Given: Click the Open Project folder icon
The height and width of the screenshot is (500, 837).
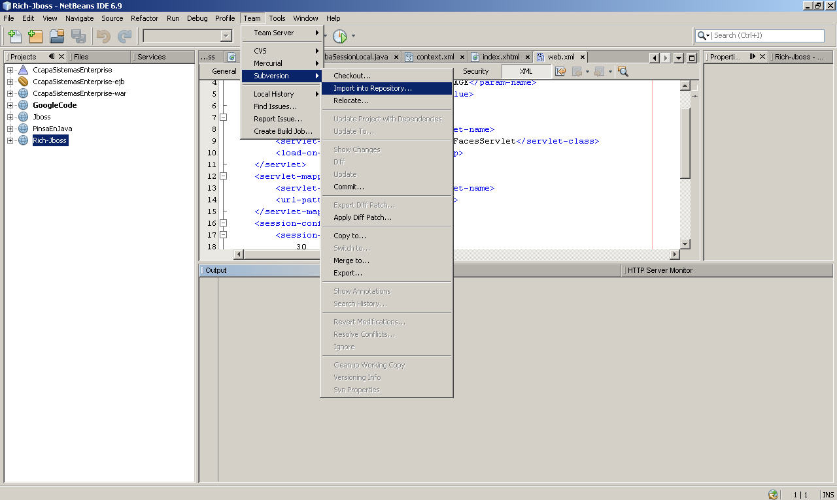Looking at the screenshot, I should pyautogui.click(x=58, y=36).
